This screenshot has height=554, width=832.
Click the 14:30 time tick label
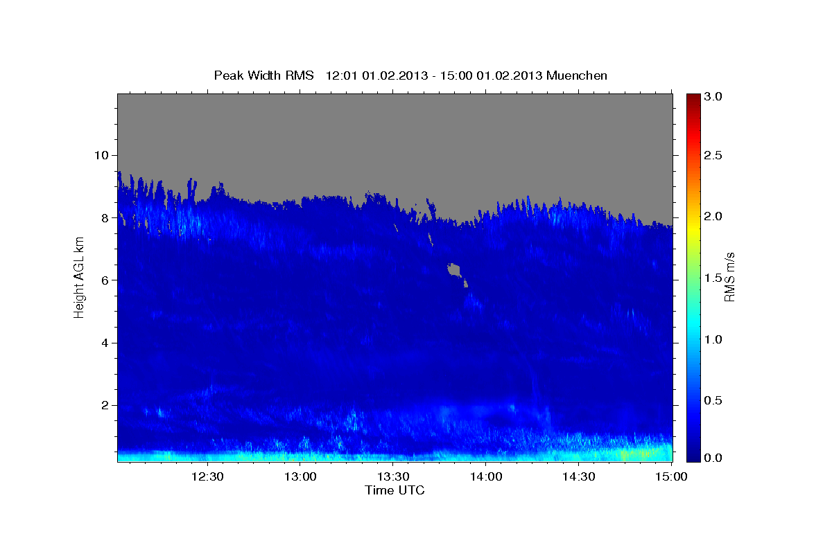(x=579, y=476)
